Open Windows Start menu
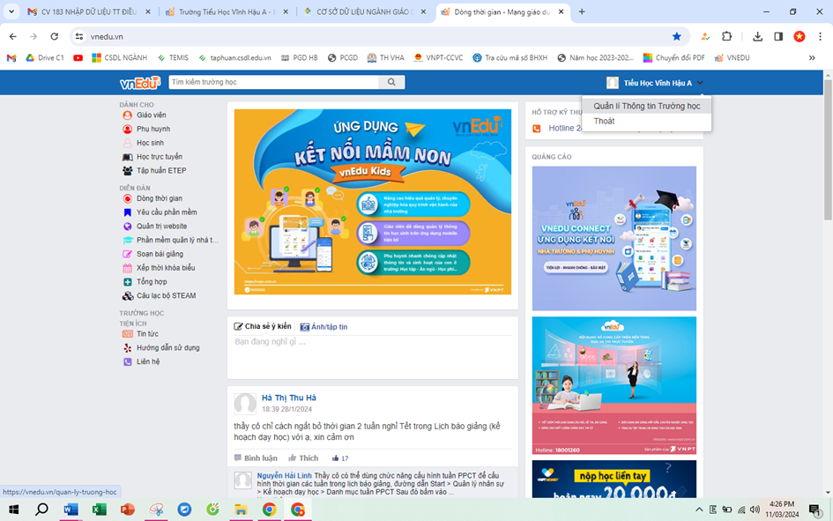 tap(13, 510)
